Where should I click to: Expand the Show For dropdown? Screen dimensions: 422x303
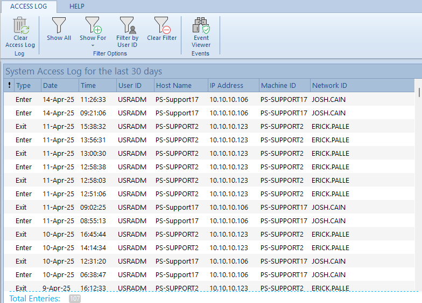coord(93,45)
